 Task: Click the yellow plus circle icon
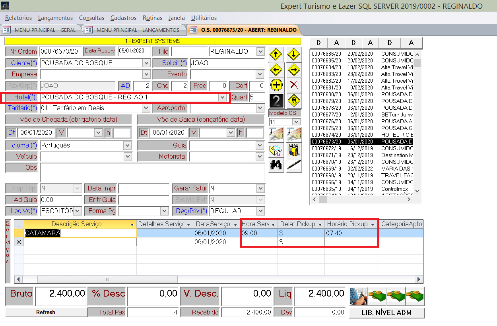point(276,85)
